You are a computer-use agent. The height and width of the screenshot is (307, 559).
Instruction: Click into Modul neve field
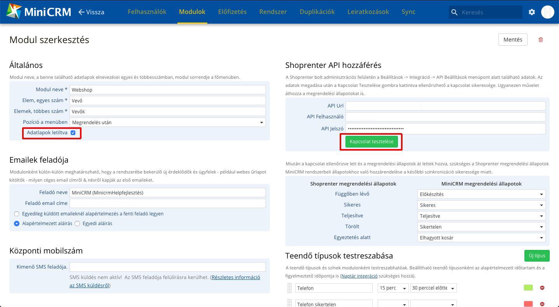168,90
